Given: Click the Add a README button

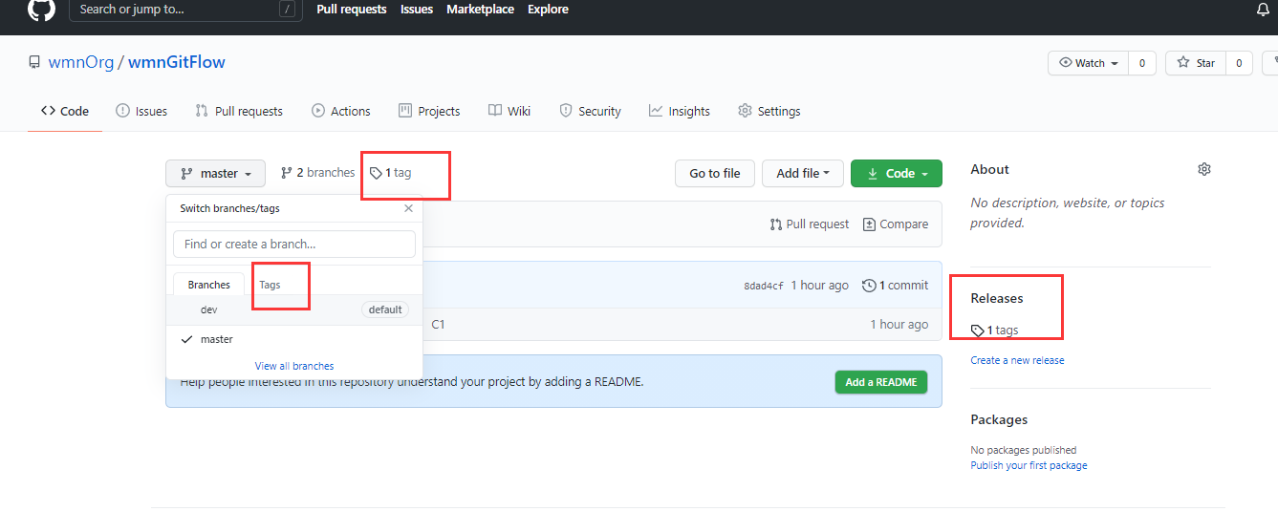Looking at the screenshot, I should point(881,382).
